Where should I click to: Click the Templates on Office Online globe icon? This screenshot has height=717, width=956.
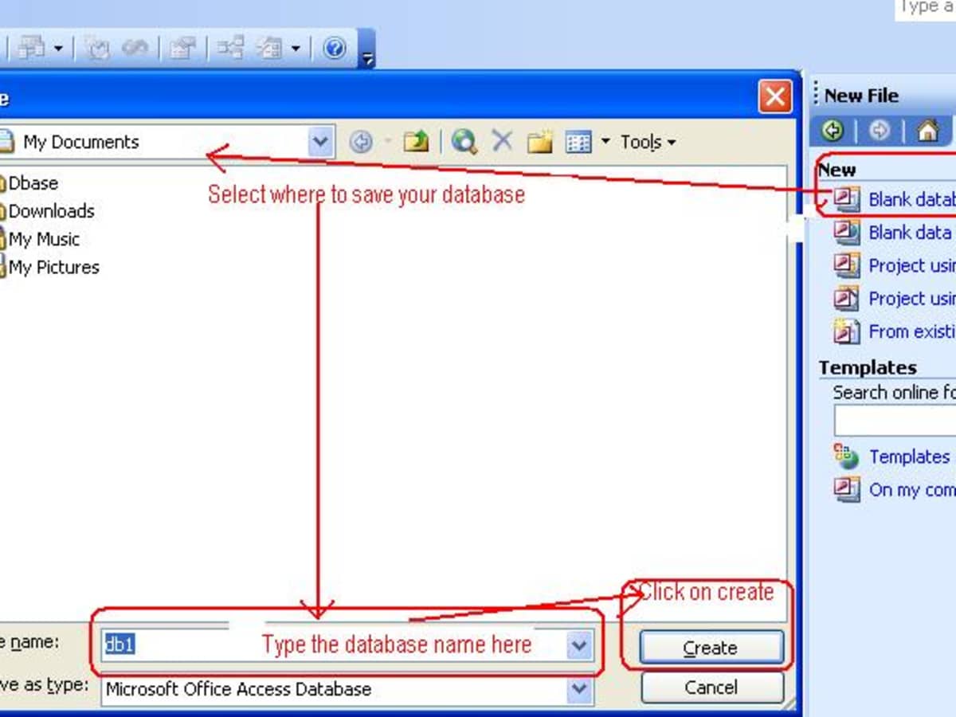(x=844, y=456)
